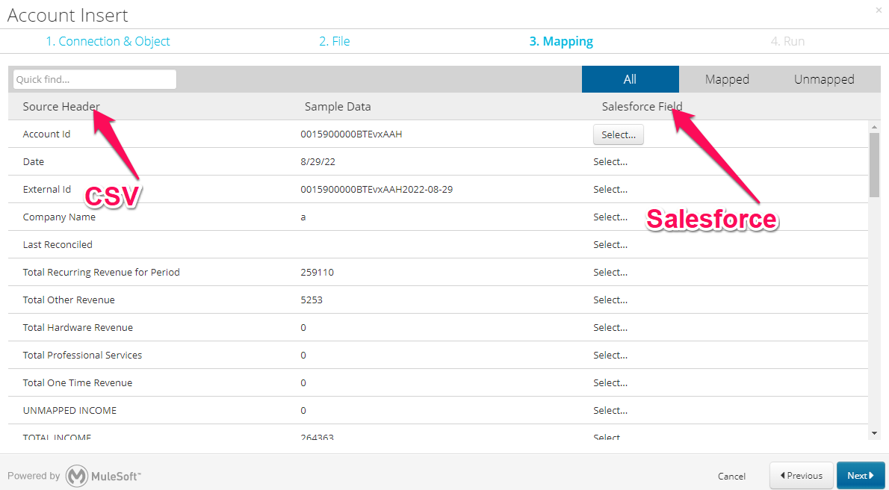889x490 pixels.
Task: Go to step 1. Connection & Object
Action: pos(108,41)
